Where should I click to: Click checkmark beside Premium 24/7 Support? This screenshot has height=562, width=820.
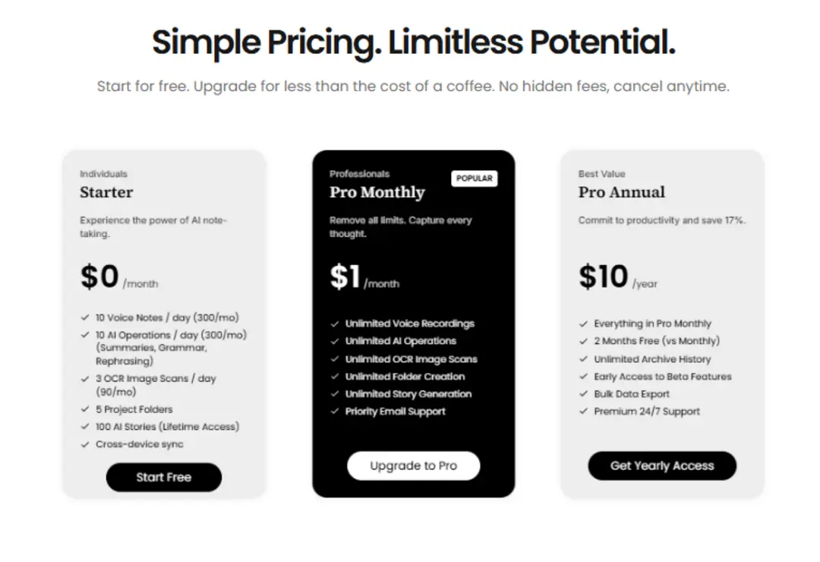coord(583,412)
